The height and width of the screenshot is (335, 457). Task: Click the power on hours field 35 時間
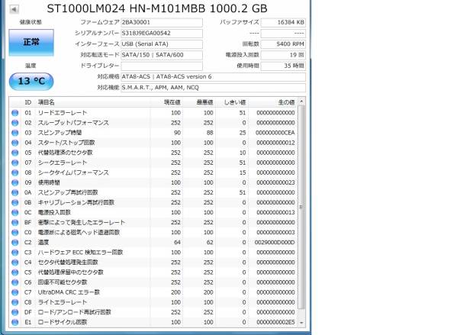point(283,66)
